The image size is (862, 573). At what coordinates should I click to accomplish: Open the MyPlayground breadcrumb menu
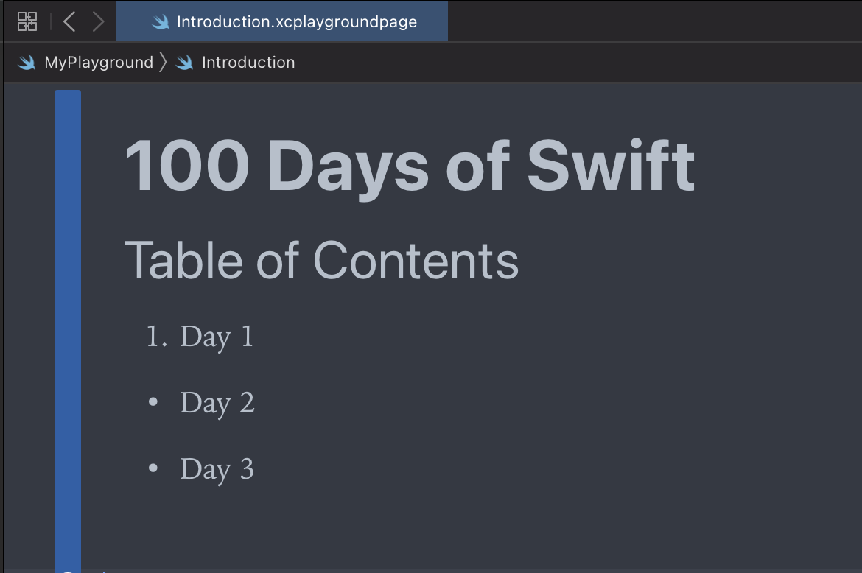click(x=99, y=63)
